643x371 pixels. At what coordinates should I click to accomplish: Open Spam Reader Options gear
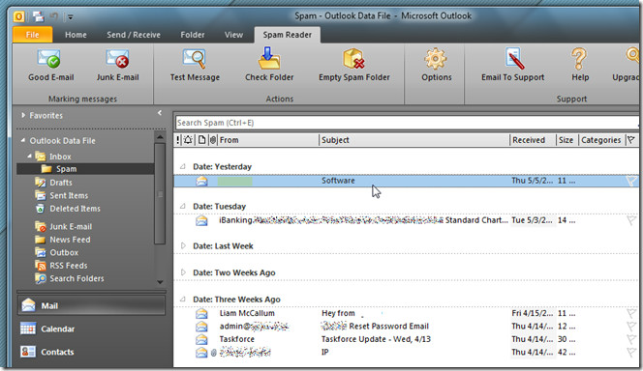point(436,59)
